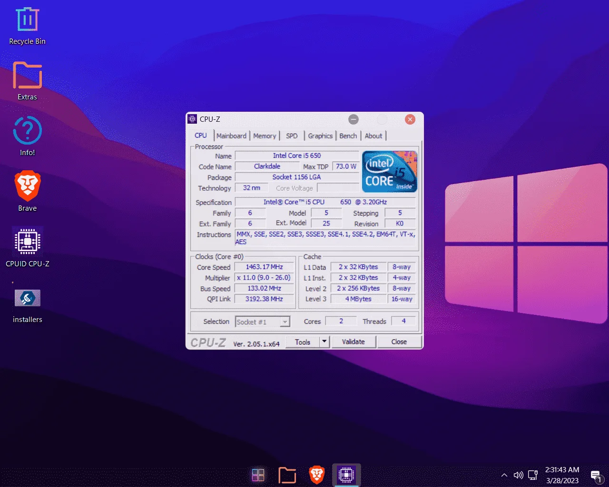
Task: Click the CPU-Z taskbar icon
Action: click(x=346, y=475)
